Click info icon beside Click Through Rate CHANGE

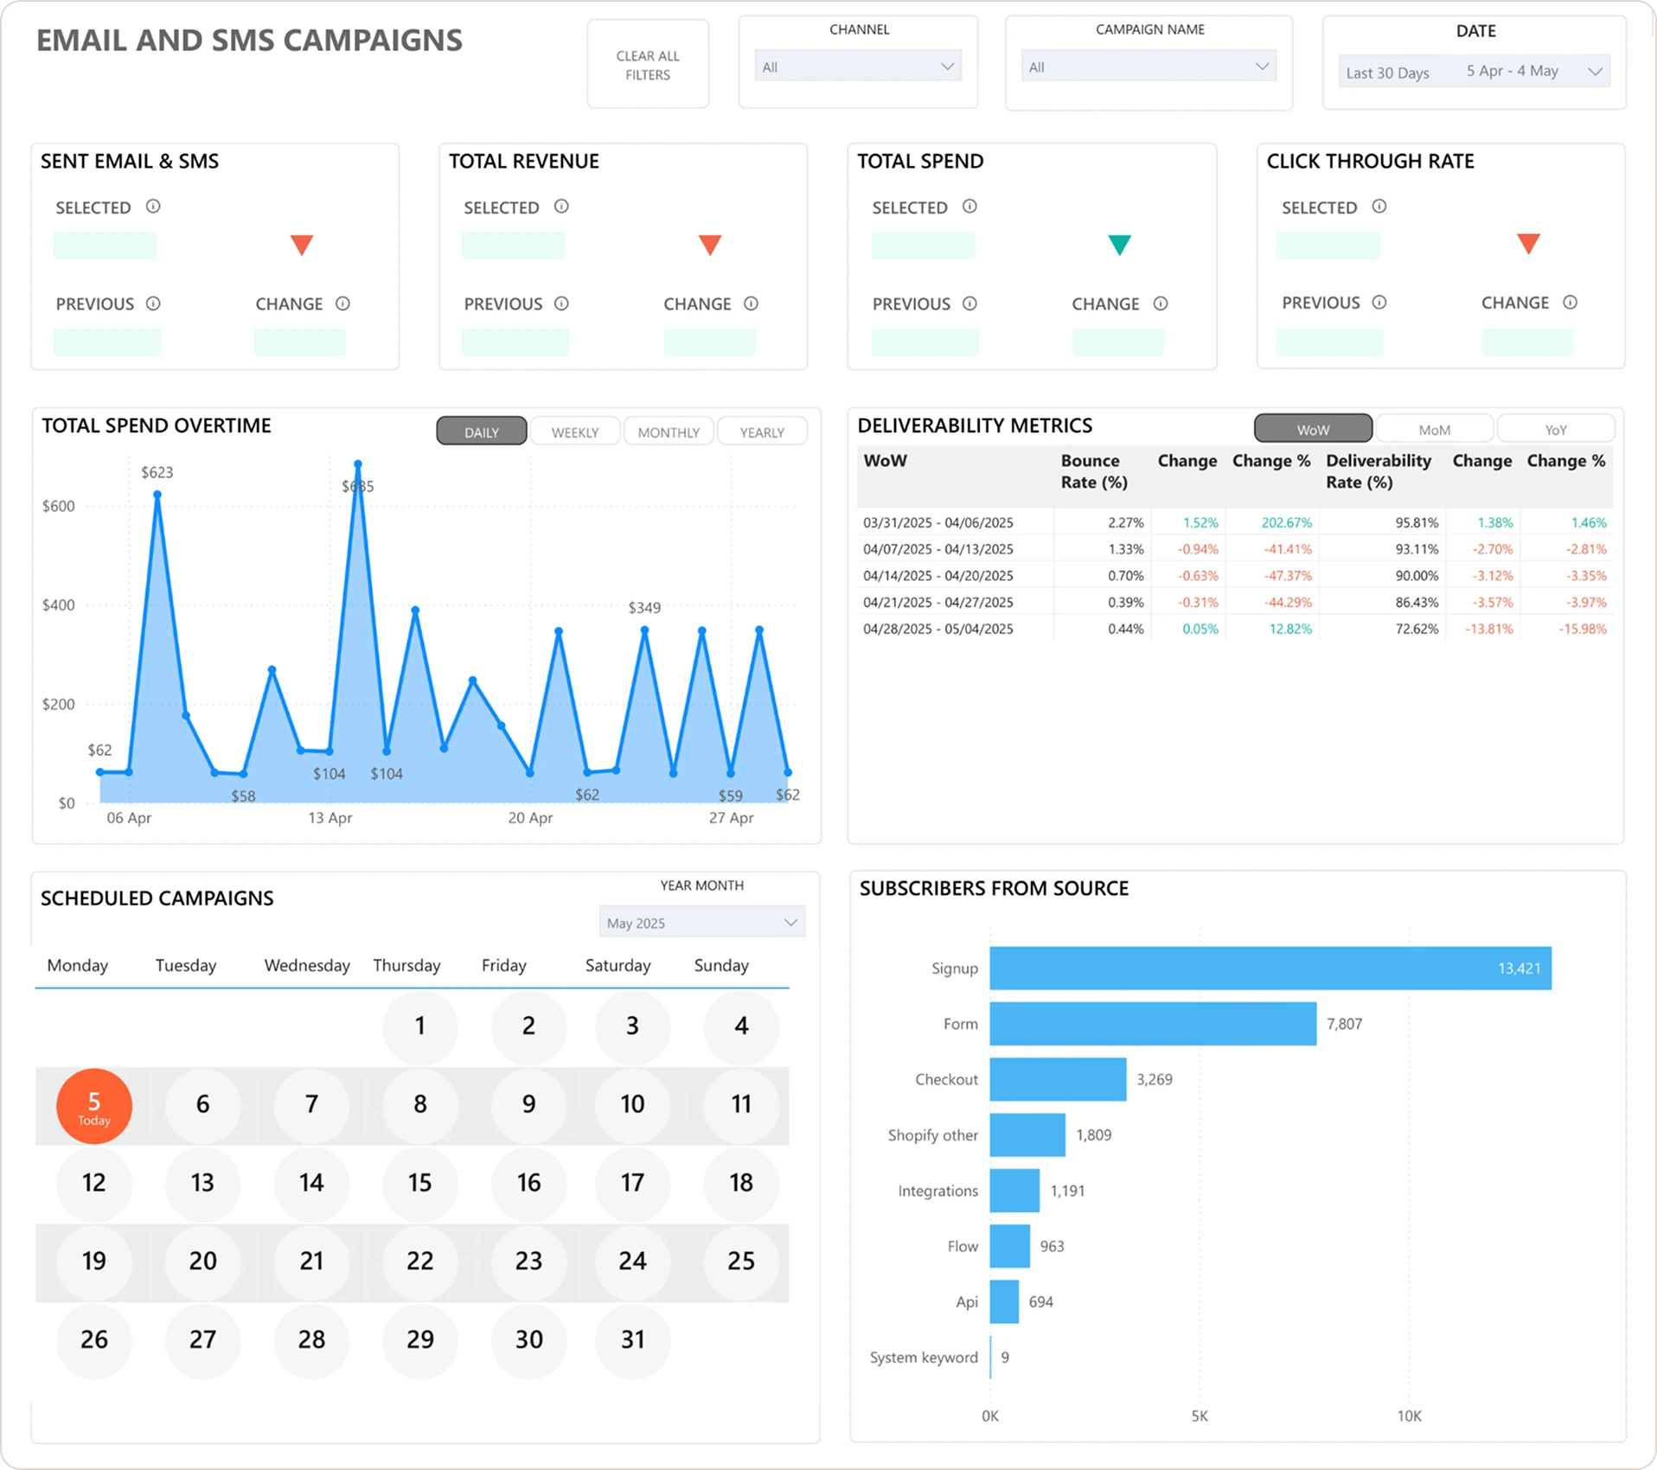(1570, 303)
